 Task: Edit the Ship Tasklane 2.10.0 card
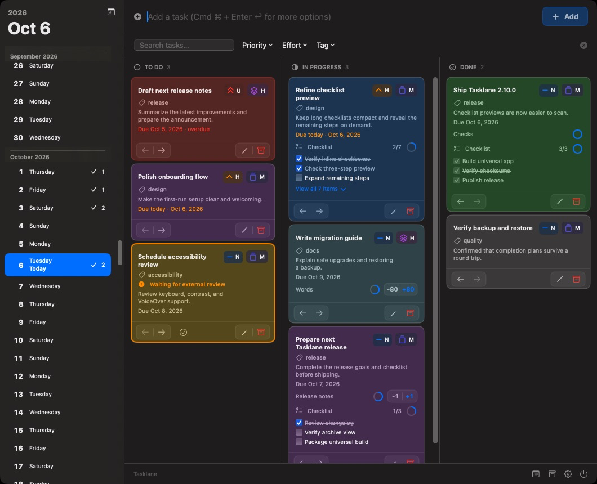pos(560,201)
